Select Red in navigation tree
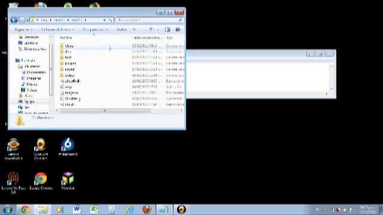 pyautogui.click(x=24, y=107)
